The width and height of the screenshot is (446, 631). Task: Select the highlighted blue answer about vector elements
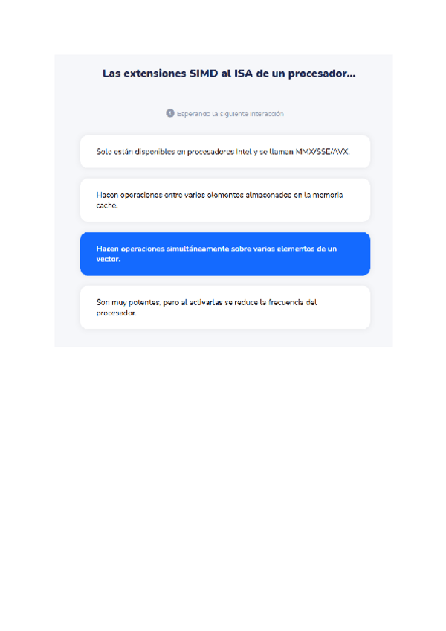pos(225,254)
